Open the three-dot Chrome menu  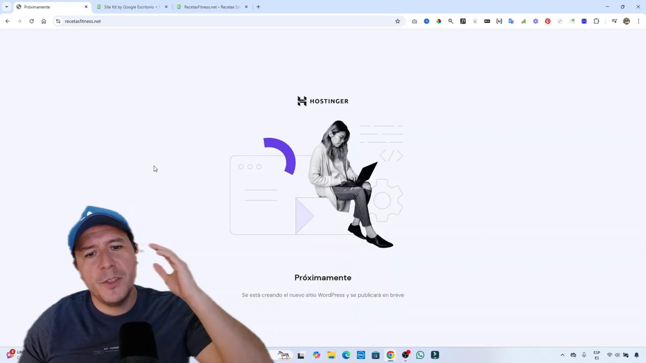(638, 21)
